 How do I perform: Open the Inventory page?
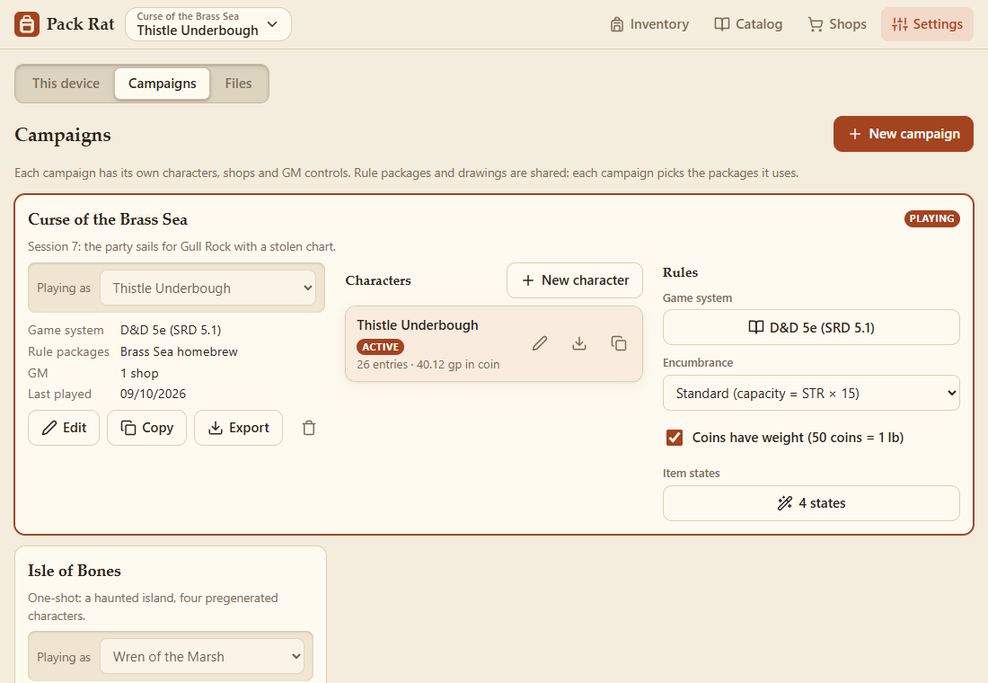coord(649,24)
